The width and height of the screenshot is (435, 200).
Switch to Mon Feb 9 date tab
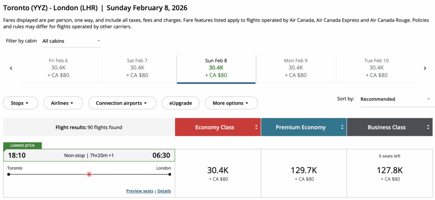click(x=296, y=68)
